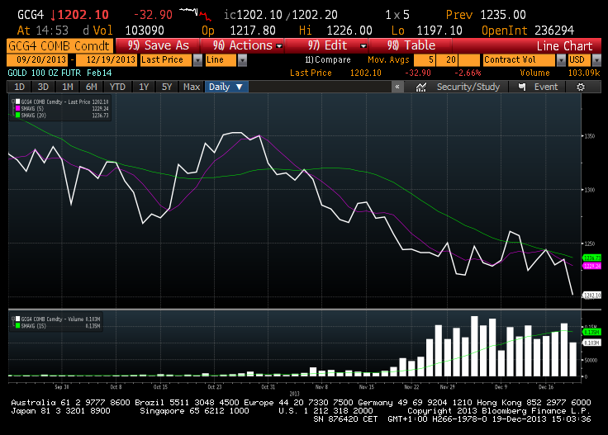Click the Contract Vol field selector
The image size is (608, 435).
click(x=519, y=60)
